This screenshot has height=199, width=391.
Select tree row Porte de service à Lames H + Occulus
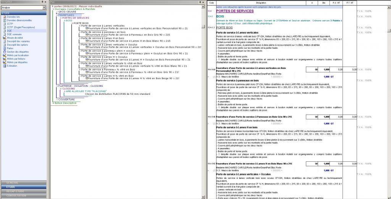coord(104,57)
